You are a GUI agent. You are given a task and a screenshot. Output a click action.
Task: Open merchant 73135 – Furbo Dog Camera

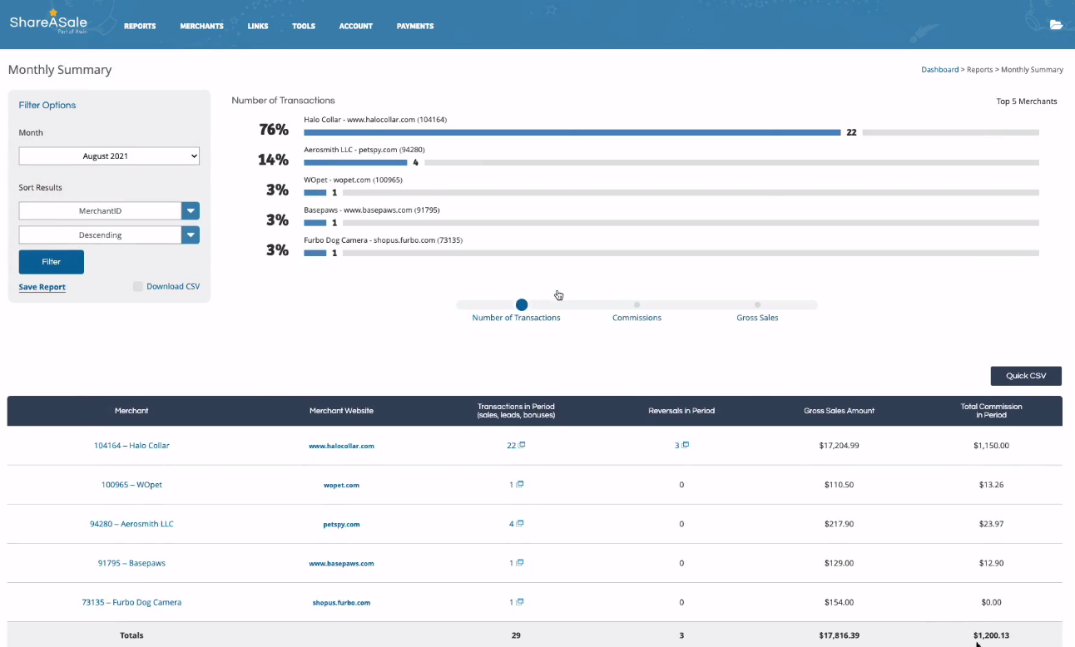tap(131, 602)
